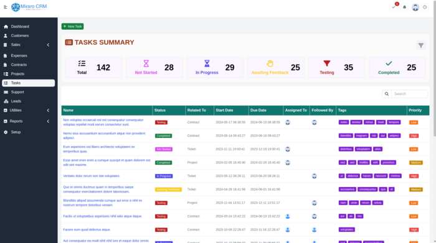Click In Progress badge on 'Veritatis dolor' row
Viewport: 436px width, 243px height.
pos(164,176)
